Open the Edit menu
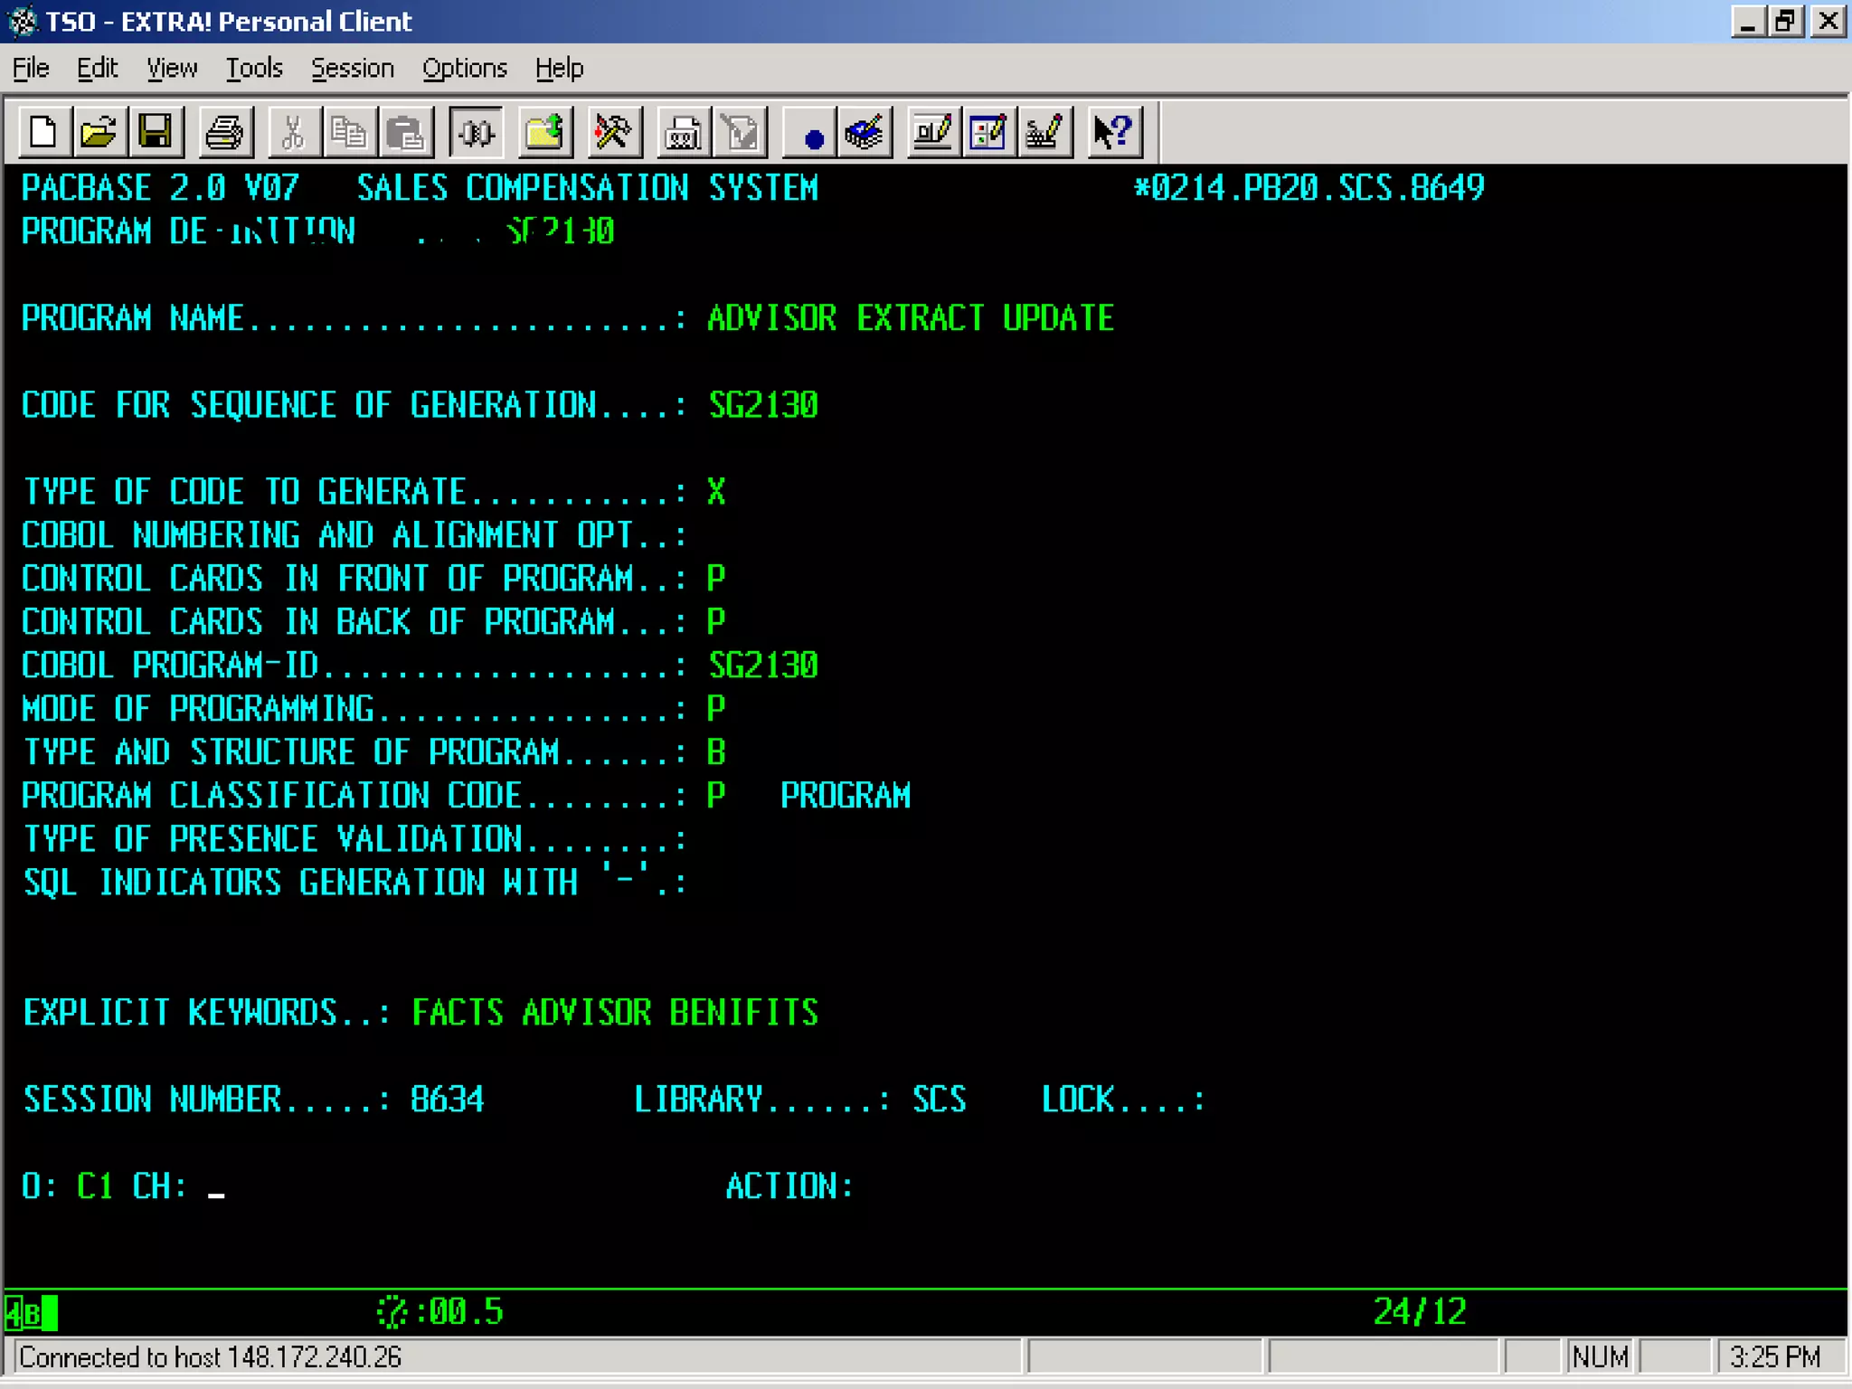 tap(98, 68)
